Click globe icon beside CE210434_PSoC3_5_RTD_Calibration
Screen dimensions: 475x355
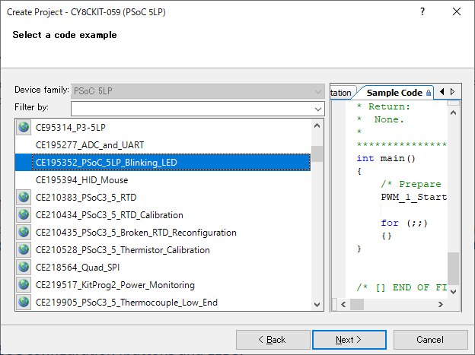24,215
